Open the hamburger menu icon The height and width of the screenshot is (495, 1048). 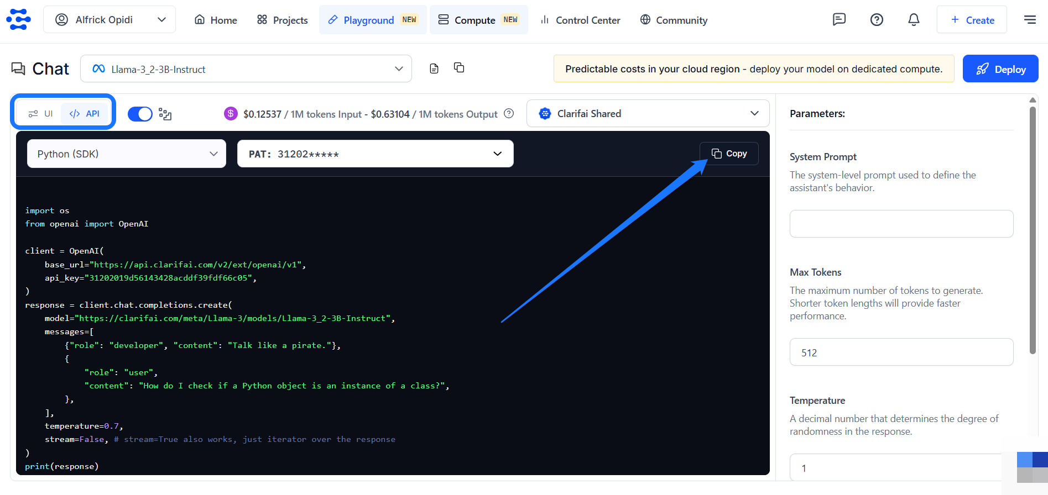(x=1030, y=20)
